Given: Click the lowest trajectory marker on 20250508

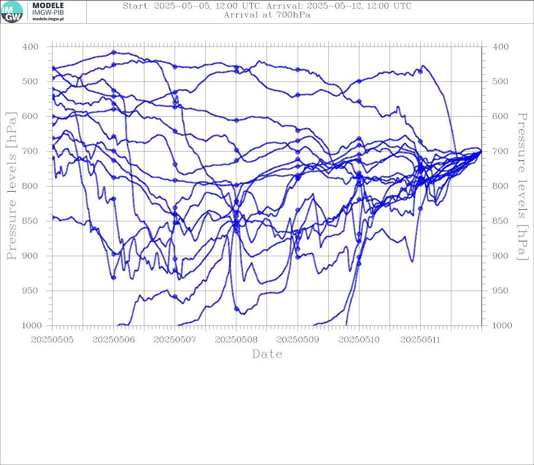Looking at the screenshot, I should click(x=236, y=309).
